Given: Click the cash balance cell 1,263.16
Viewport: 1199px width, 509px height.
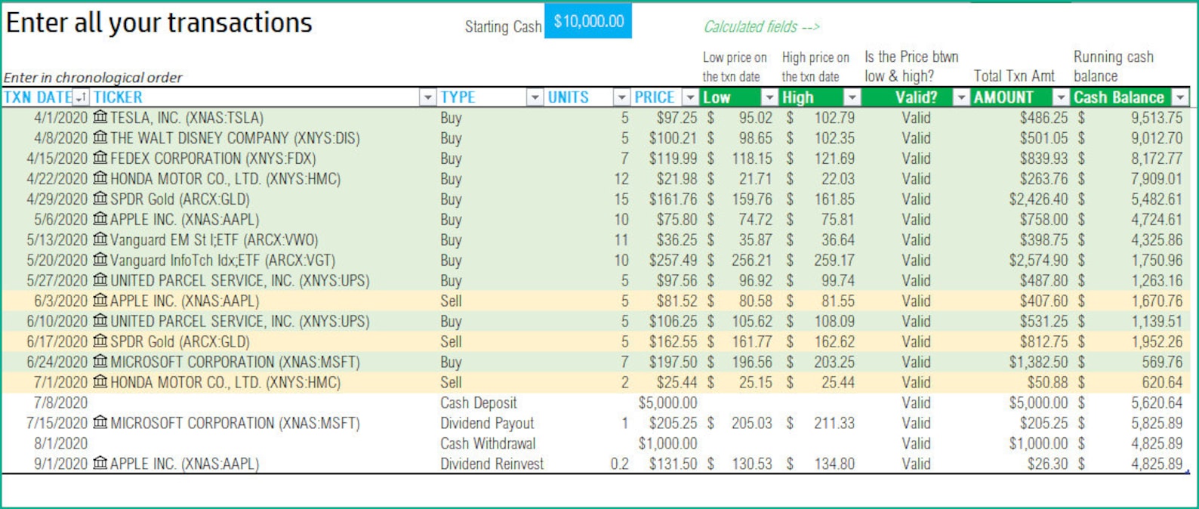Looking at the screenshot, I should [x=1157, y=281].
